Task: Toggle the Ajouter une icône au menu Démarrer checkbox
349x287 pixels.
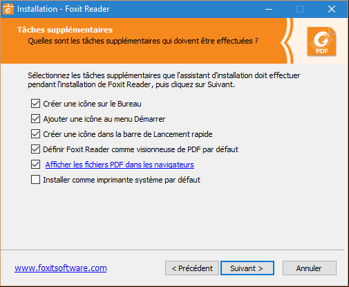Action: tap(35, 119)
